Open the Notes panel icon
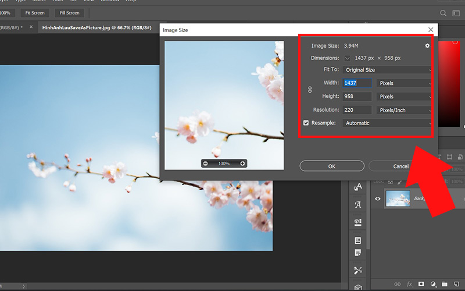Image resolution: width=465 pixels, height=291 pixels. pyautogui.click(x=358, y=253)
